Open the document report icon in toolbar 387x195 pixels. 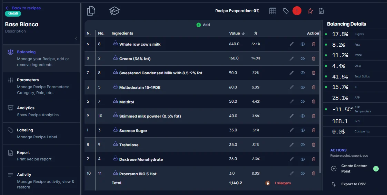(321, 11)
